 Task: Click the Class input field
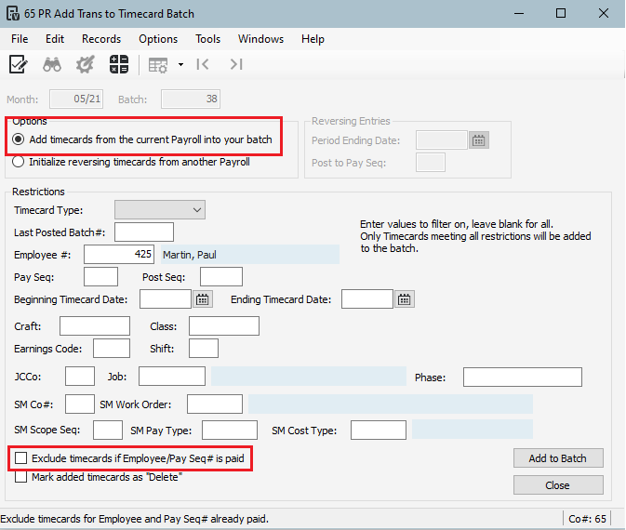[x=224, y=326]
